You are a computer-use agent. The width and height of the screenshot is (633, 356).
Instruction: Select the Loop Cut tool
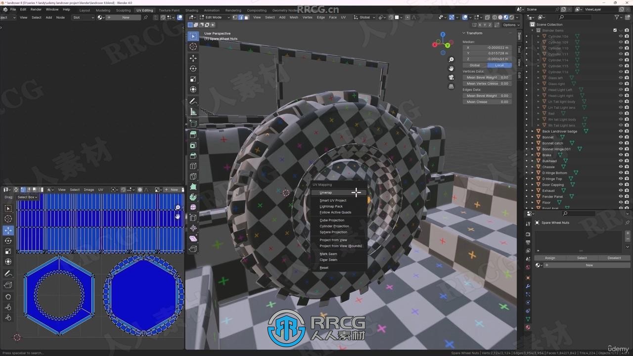tap(193, 166)
